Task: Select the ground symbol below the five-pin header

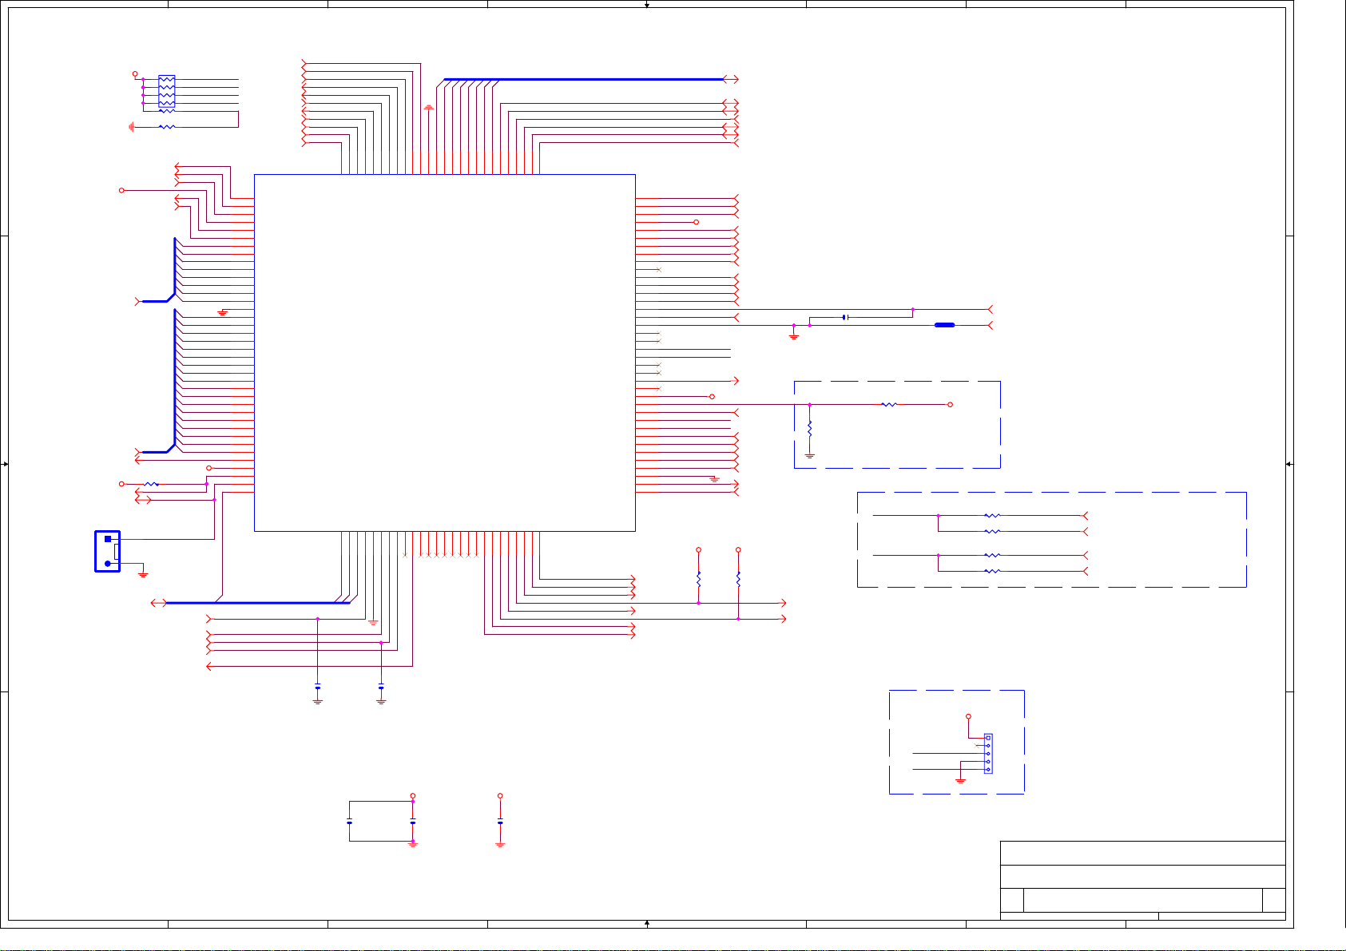Action: [x=961, y=779]
